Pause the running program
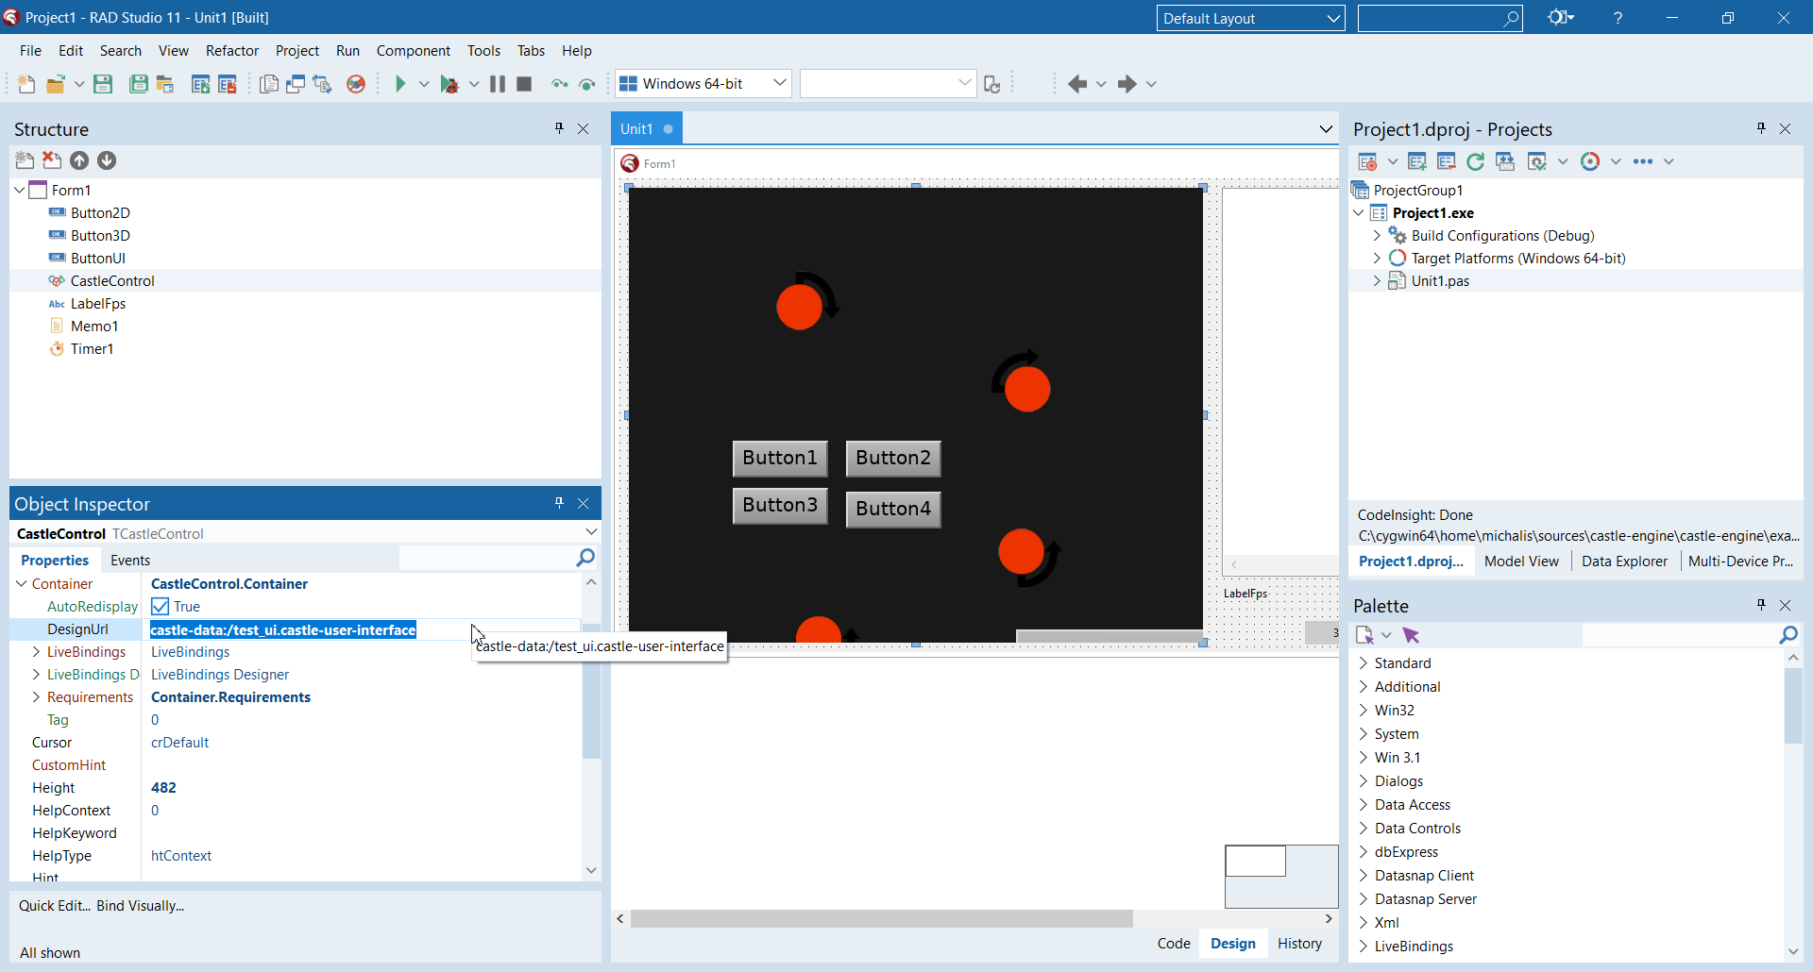This screenshot has height=972, width=1813. [x=497, y=83]
